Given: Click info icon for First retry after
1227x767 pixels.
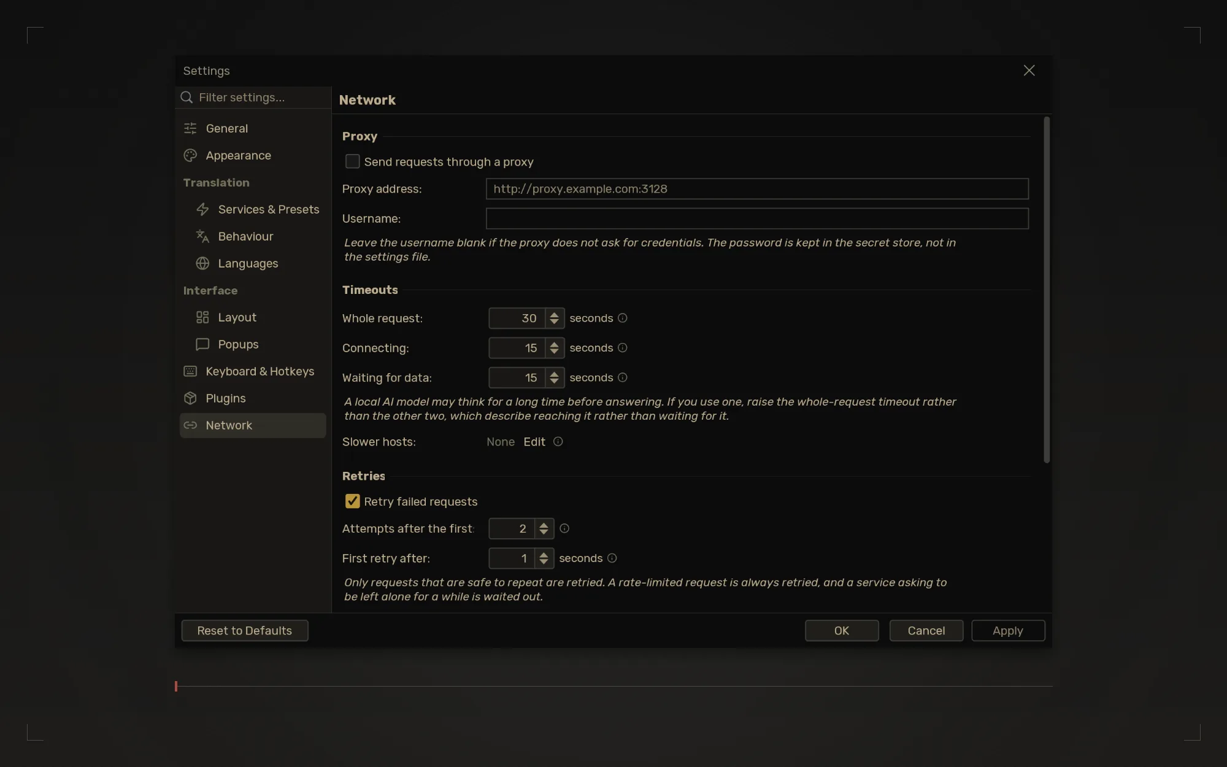Looking at the screenshot, I should pyautogui.click(x=612, y=558).
